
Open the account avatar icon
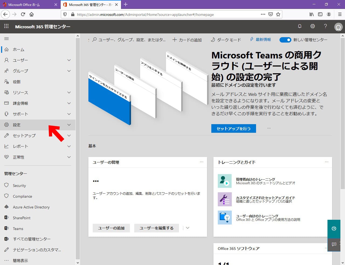[338, 27]
